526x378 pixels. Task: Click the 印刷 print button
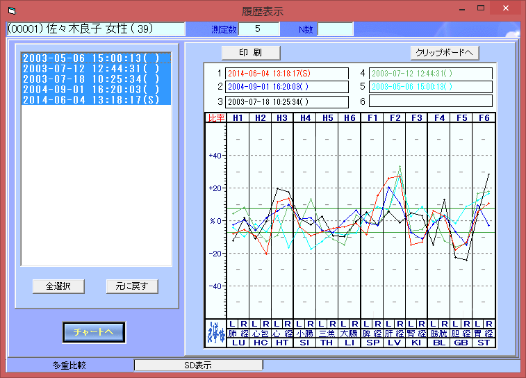(250, 53)
